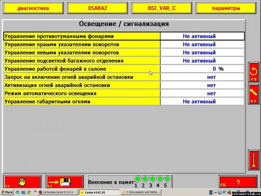Select row Режим автоматического освещения

click(x=124, y=94)
